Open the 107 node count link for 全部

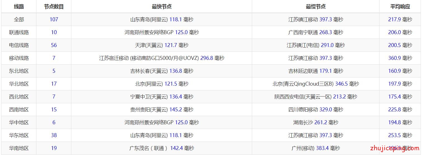(54, 20)
